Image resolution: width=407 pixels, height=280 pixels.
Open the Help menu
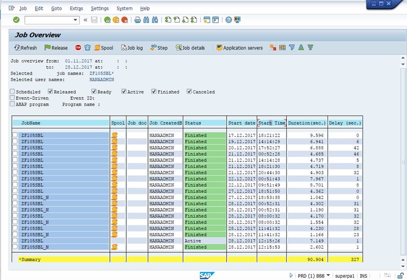click(145, 8)
